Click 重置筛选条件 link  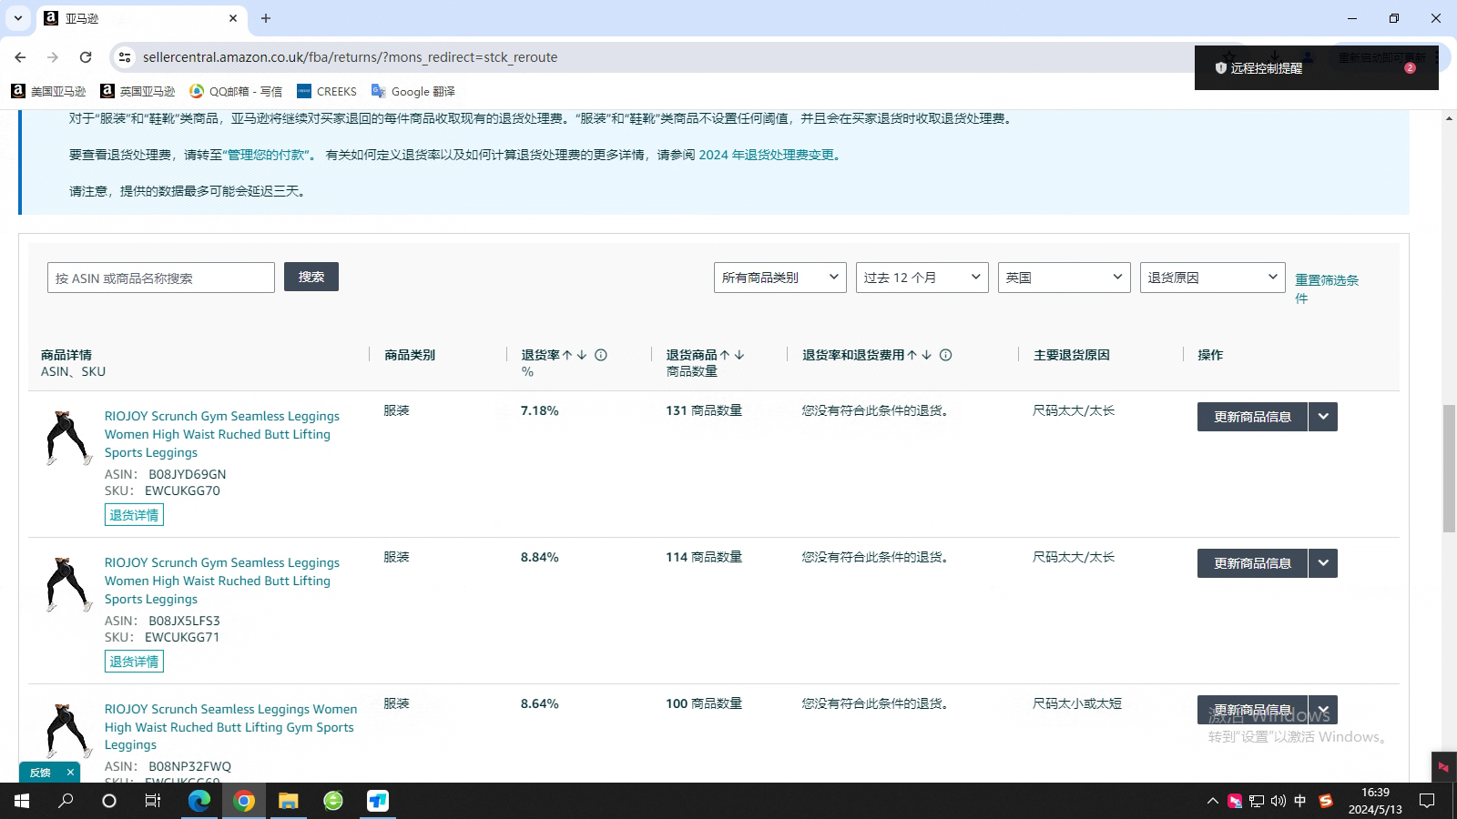[x=1327, y=288]
